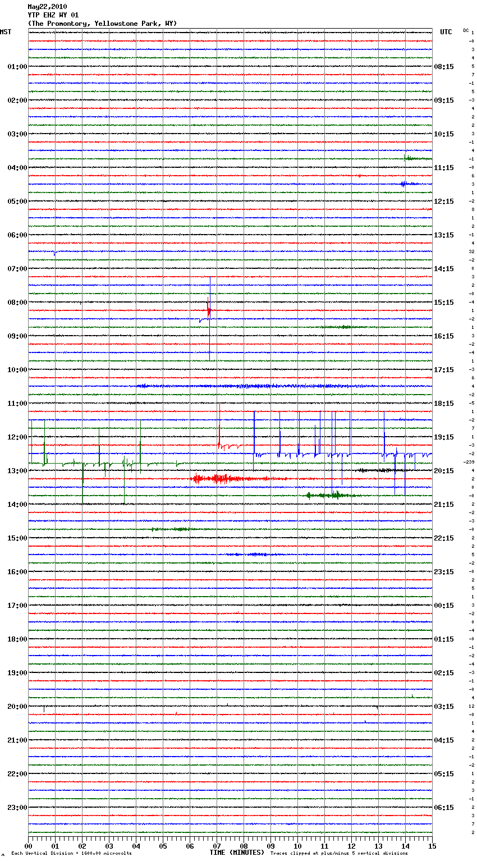Click minute 15 on the time axis
The width and height of the screenshot is (477, 861).
pos(432,846)
